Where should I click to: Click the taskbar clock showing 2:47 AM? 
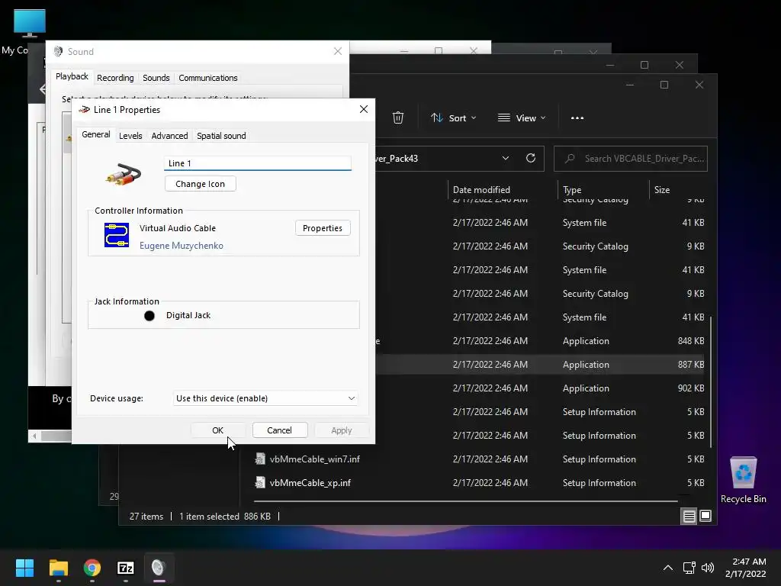pos(745,568)
